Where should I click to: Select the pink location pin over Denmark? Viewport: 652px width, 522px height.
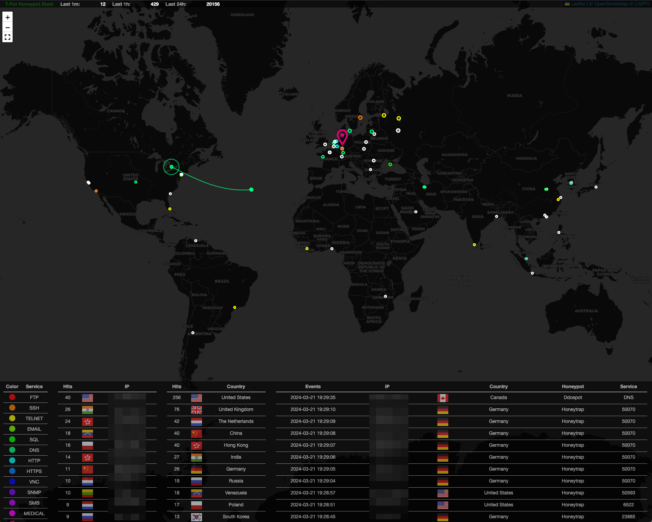tap(342, 136)
